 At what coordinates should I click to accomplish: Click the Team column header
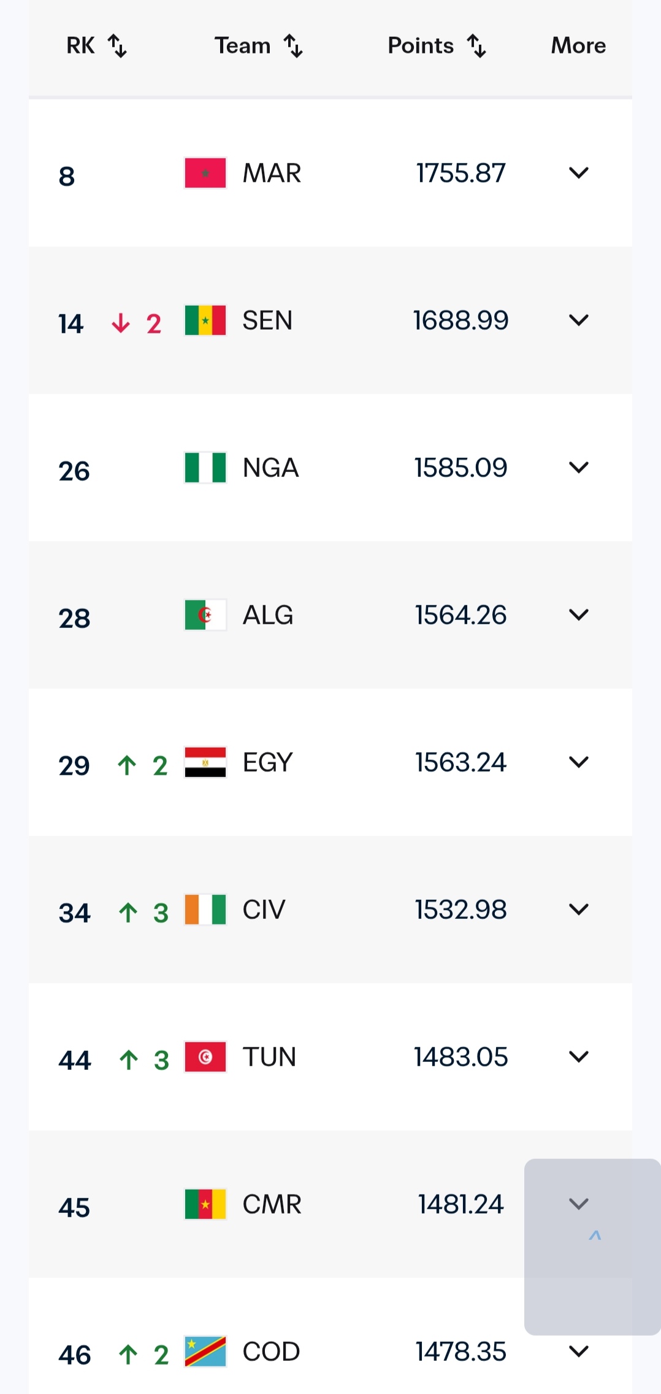click(242, 45)
